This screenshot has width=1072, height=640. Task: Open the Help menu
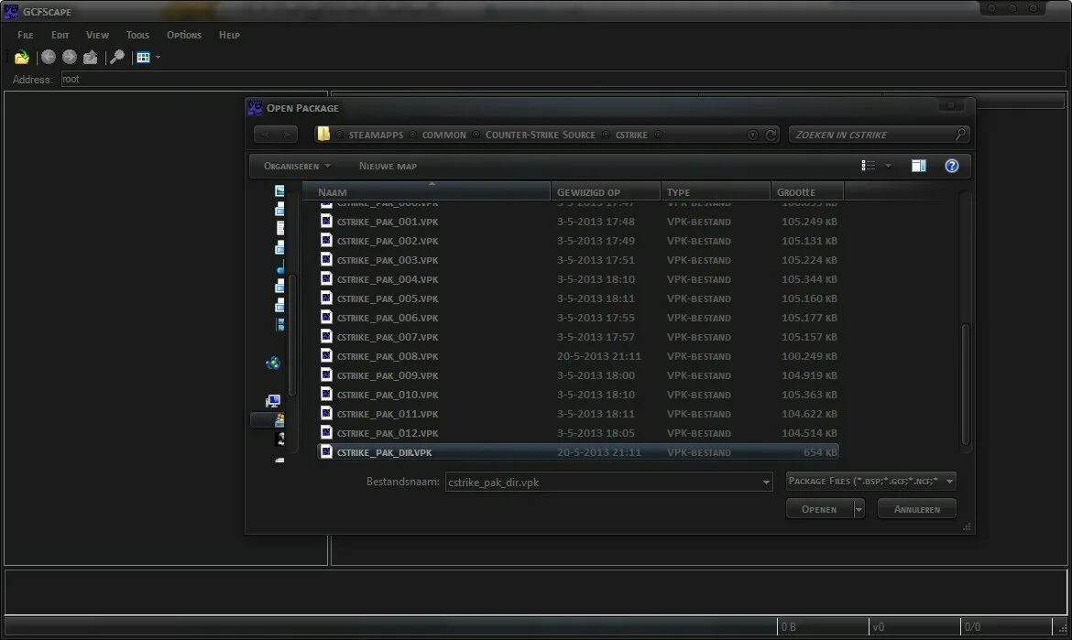pyautogui.click(x=229, y=35)
